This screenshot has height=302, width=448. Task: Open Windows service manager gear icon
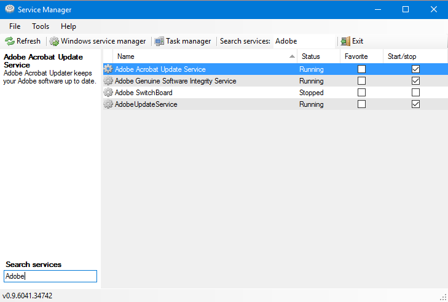(54, 41)
